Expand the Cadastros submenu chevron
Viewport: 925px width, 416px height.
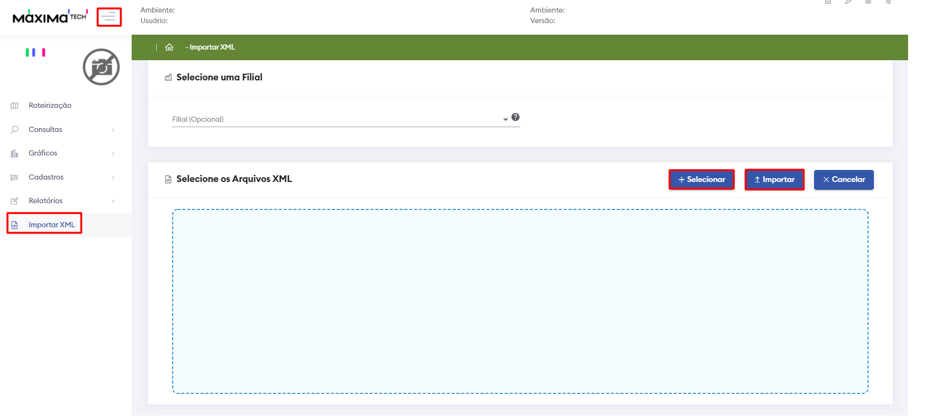(113, 178)
